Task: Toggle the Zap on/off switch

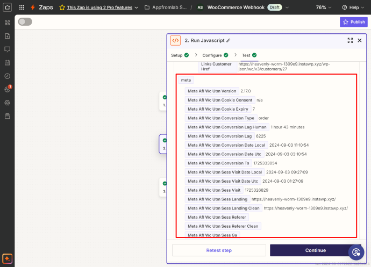Action: (x=25, y=21)
